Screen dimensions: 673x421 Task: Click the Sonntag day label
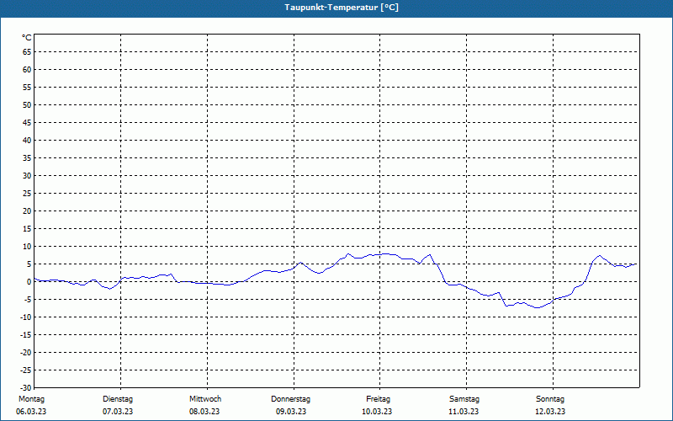(x=550, y=399)
